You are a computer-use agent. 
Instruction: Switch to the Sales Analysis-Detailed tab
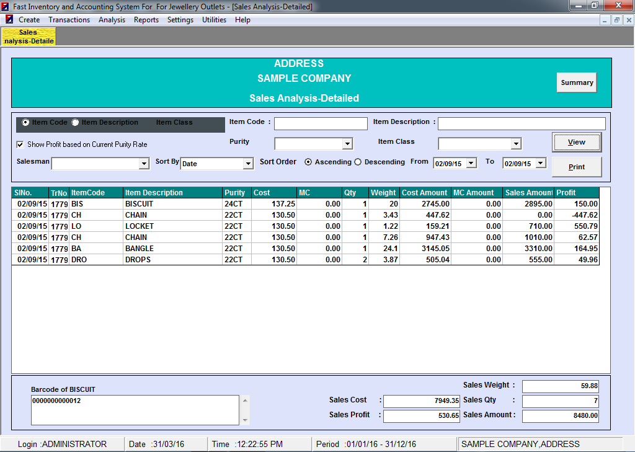click(29, 37)
